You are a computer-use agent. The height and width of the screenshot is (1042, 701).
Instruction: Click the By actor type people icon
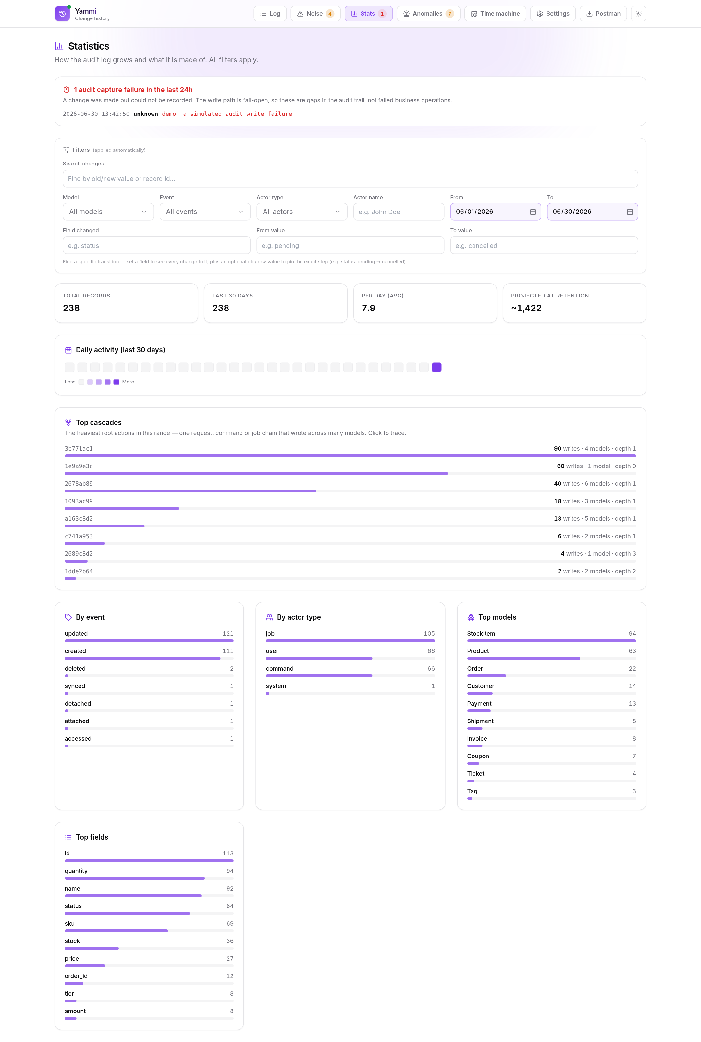point(270,617)
